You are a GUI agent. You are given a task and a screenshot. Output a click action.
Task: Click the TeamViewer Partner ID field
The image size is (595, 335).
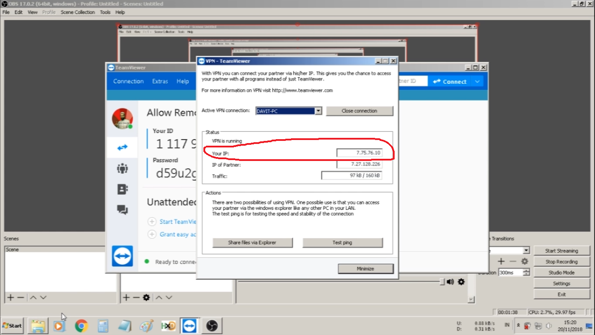[x=412, y=81]
